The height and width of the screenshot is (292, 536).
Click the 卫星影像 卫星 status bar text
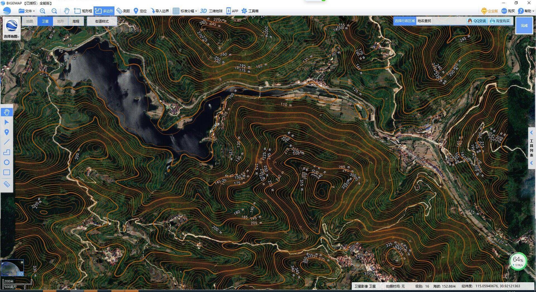click(x=365, y=286)
